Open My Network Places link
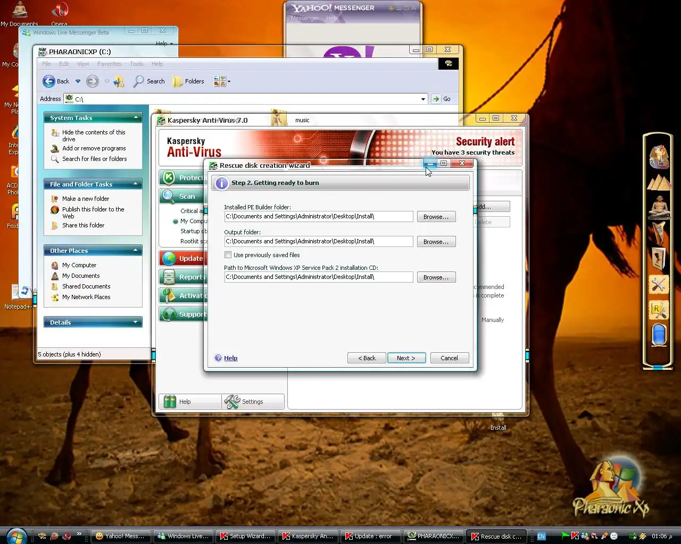This screenshot has height=544, width=681. pos(86,297)
